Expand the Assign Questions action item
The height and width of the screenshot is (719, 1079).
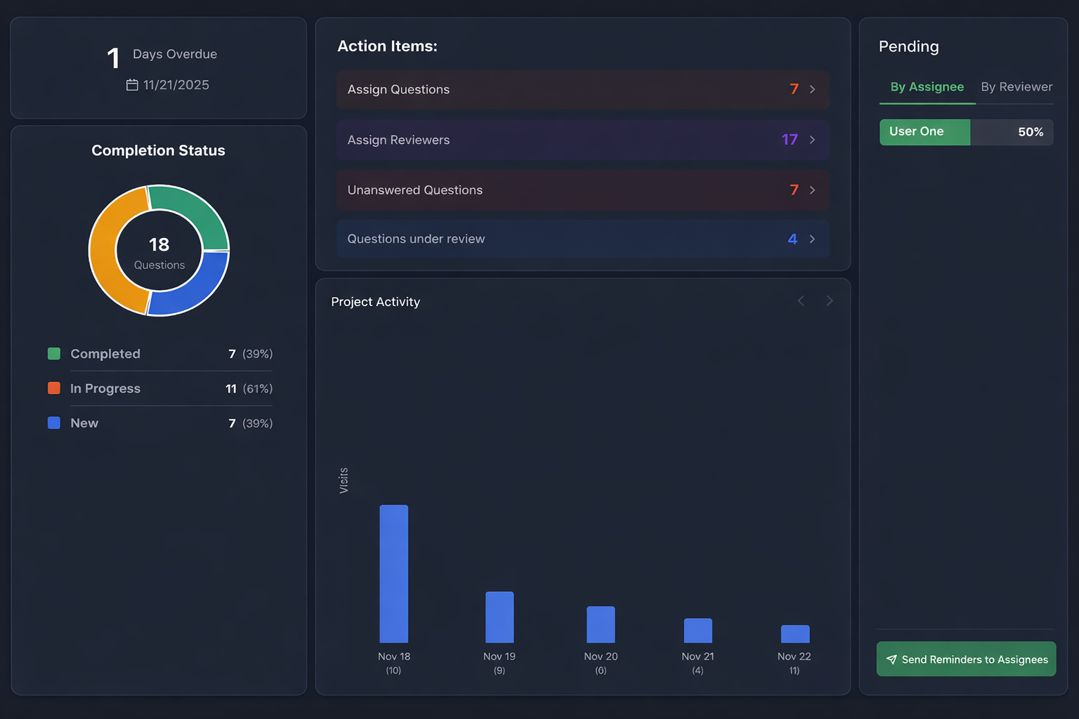click(x=583, y=89)
